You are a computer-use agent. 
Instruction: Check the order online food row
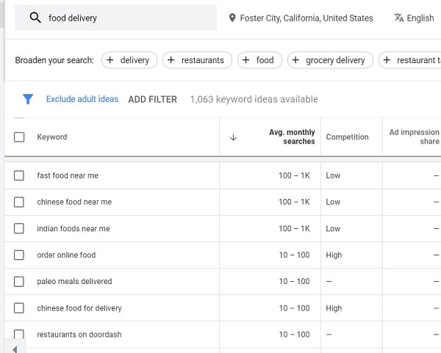pyautogui.click(x=19, y=255)
